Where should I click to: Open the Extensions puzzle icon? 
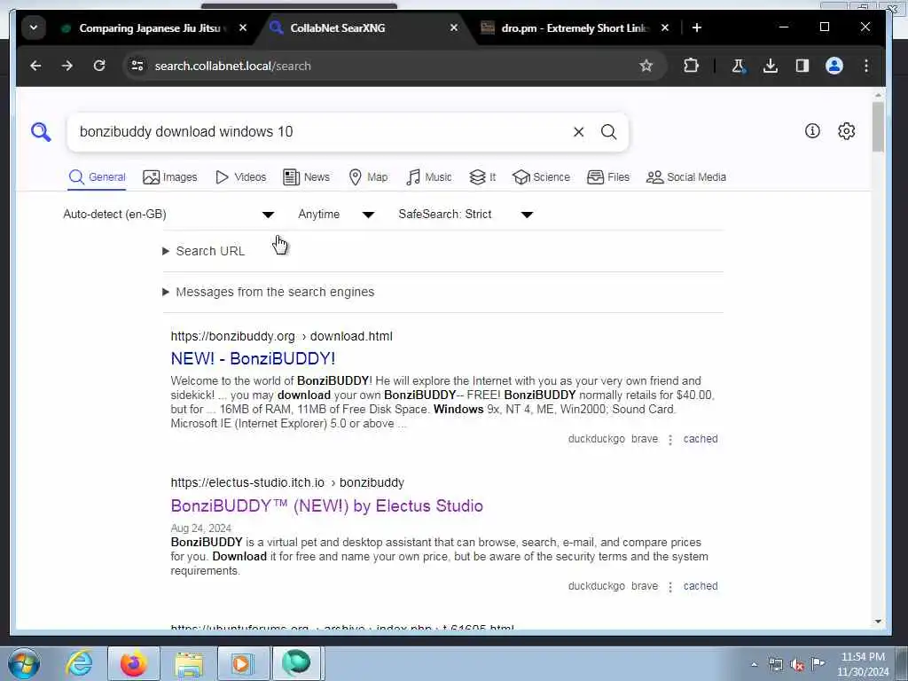(691, 66)
